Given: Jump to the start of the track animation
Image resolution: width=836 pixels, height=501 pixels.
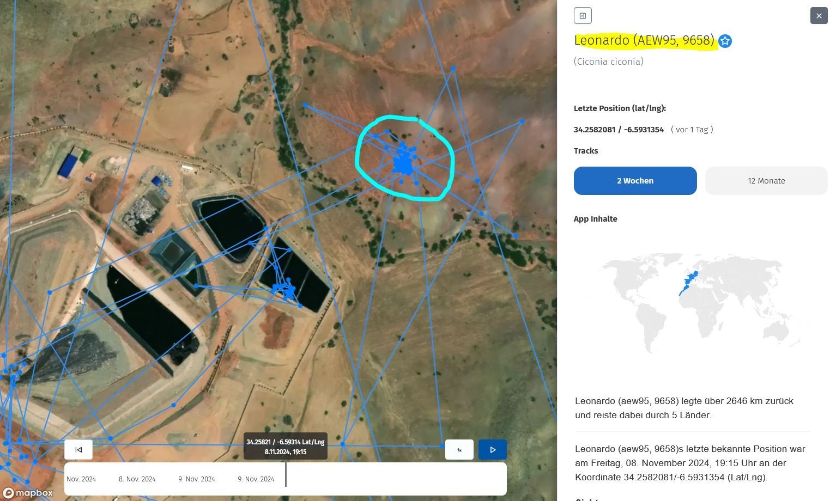Looking at the screenshot, I should [78, 450].
